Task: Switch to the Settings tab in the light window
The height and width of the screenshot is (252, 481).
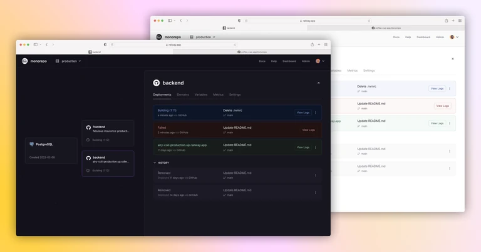Action: tap(369, 71)
